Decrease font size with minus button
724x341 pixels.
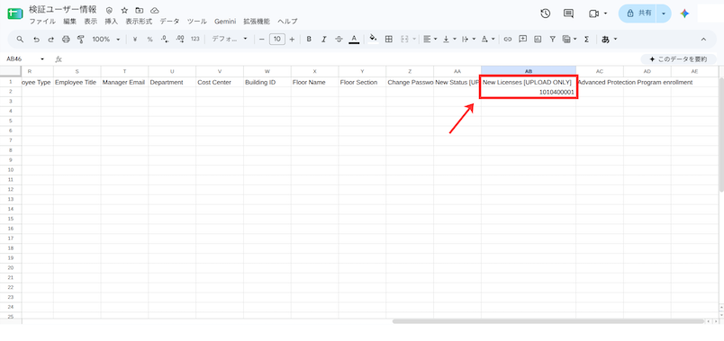(x=262, y=40)
